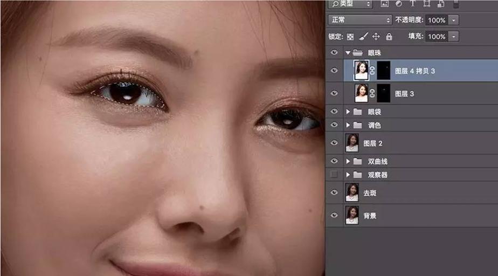
Task: Filter layers by smart object icon
Action: tap(441, 4)
